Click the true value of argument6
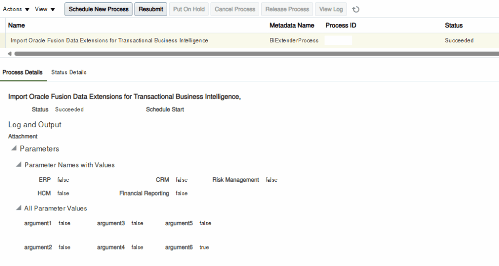The image size is (499, 266). 204,247
